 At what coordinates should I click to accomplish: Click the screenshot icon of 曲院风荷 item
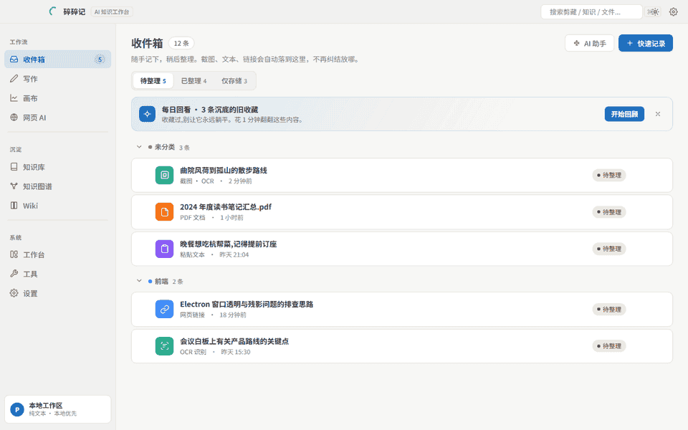coord(164,175)
